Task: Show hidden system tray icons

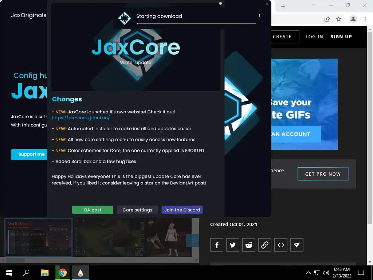Action: [x=308, y=273]
